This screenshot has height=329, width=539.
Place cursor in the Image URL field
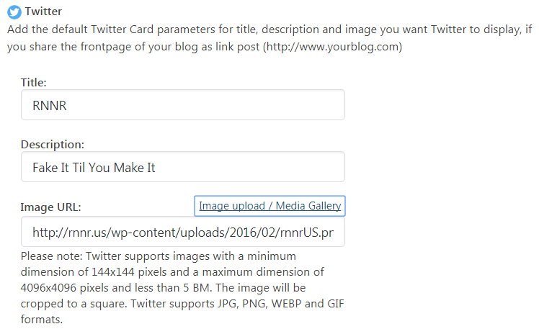point(183,232)
